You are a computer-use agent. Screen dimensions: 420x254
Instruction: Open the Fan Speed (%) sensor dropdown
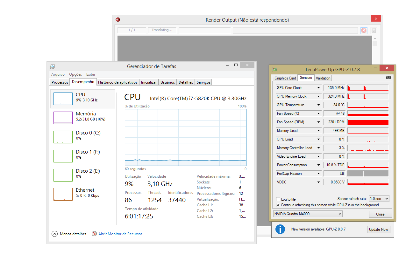click(x=318, y=113)
